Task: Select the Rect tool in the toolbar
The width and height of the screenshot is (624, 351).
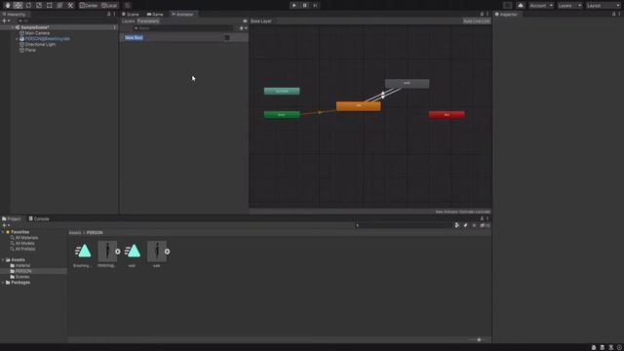Action: coord(50,5)
